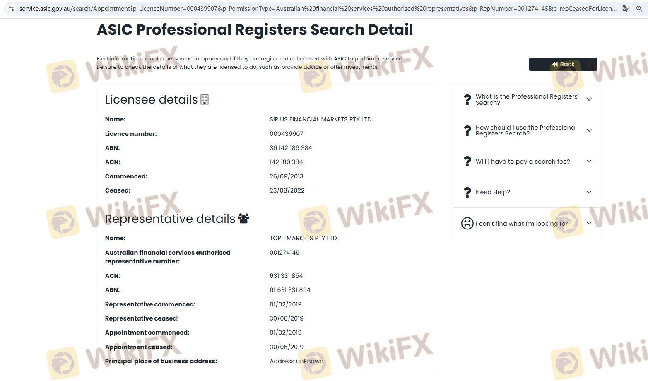Click the sad face icon in help panel
Image resolution: width=648 pixels, height=381 pixels.
tap(467, 224)
